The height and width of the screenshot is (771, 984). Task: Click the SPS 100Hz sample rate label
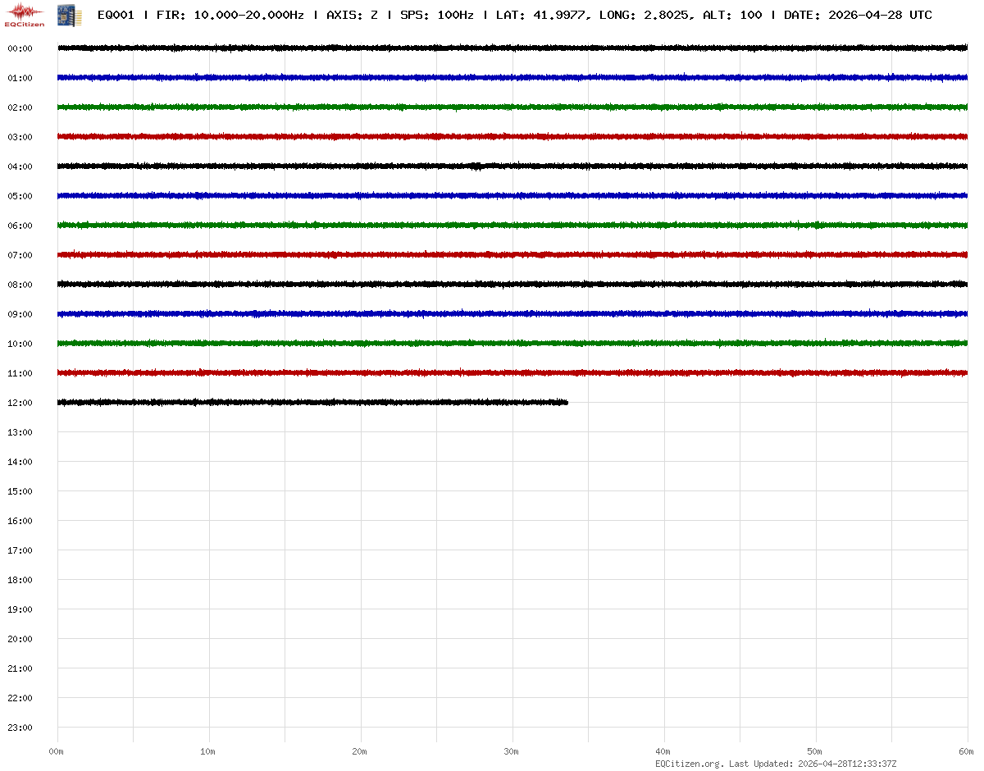pos(436,15)
